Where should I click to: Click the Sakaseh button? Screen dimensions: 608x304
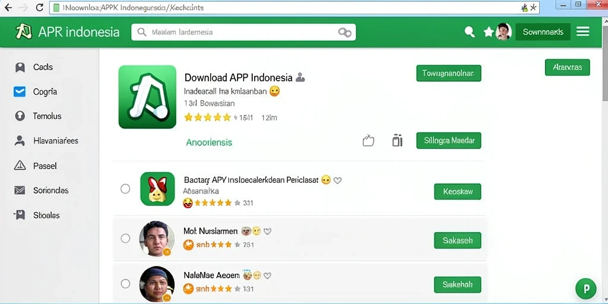coord(458,240)
